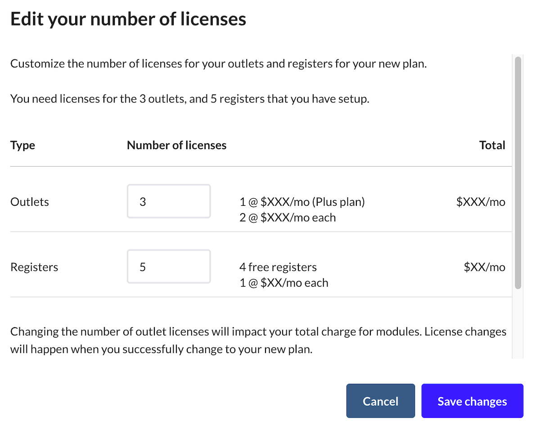Viewport: 540px width, 436px height.
Task: Click the "1 @ $XX/mo each" pricing line
Action: coord(284,283)
